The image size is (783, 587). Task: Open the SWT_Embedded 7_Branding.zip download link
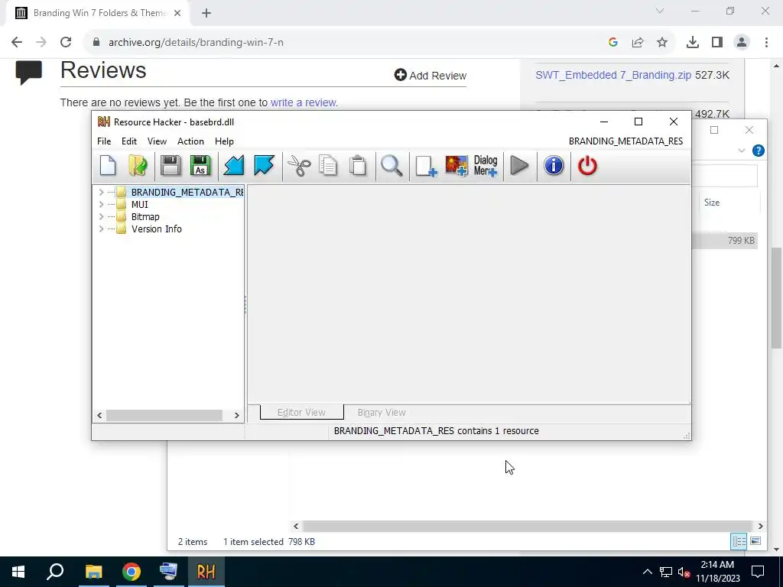(x=613, y=75)
